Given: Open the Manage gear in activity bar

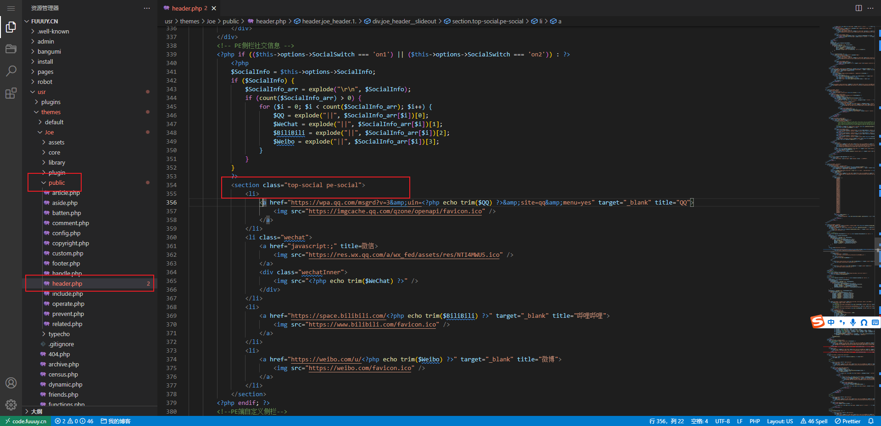Looking at the screenshot, I should coord(11,405).
